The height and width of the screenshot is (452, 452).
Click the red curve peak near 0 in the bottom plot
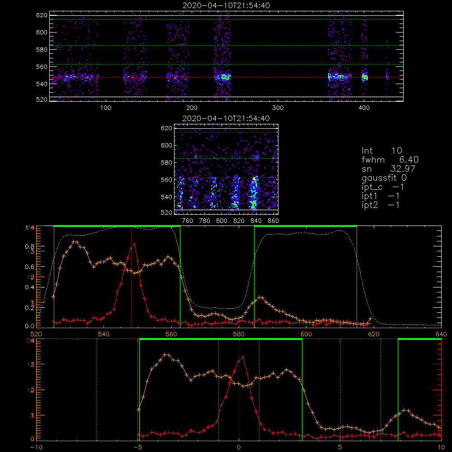[243, 357]
